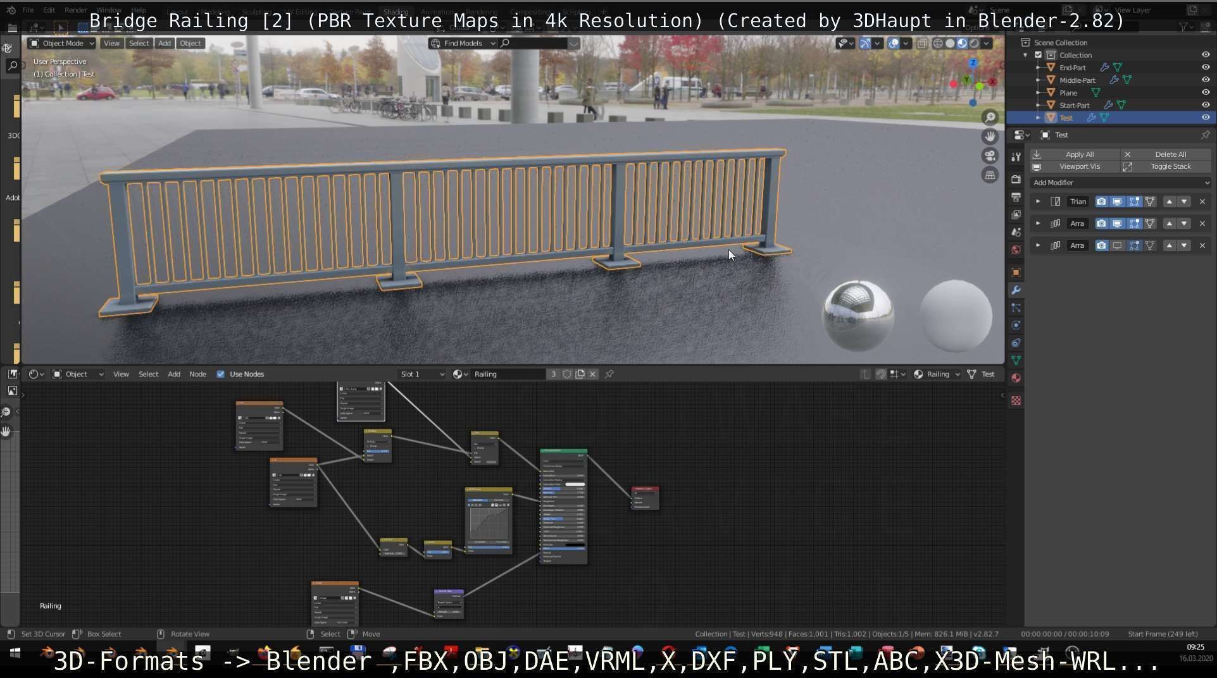Pin the node editor material
The image size is (1217, 678).
coord(609,374)
